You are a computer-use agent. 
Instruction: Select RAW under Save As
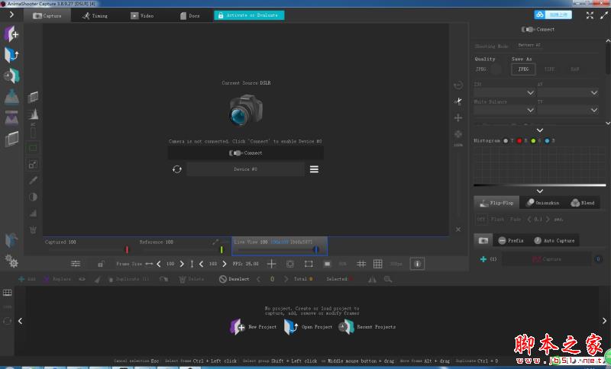pos(575,69)
